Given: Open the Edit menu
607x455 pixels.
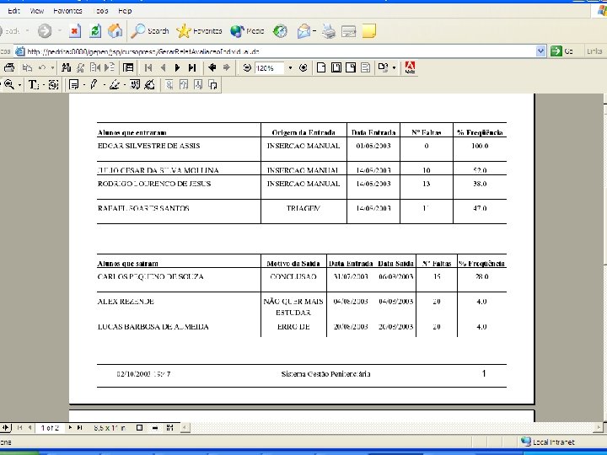Looking at the screenshot, I should click(x=13, y=11).
